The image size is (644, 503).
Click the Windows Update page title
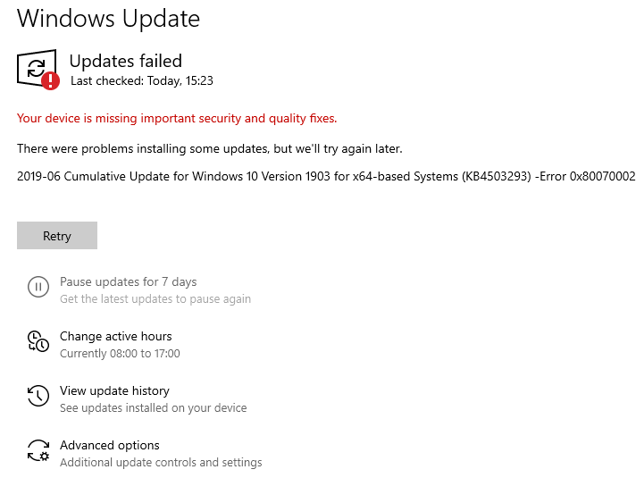(108, 19)
